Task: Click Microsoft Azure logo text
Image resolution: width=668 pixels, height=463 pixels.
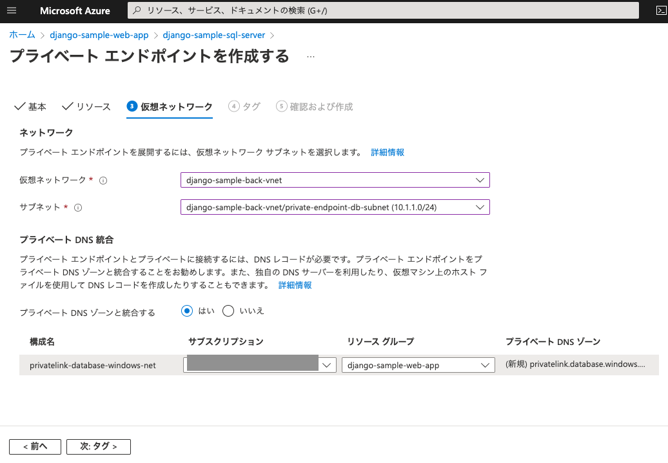Action: coord(75,11)
